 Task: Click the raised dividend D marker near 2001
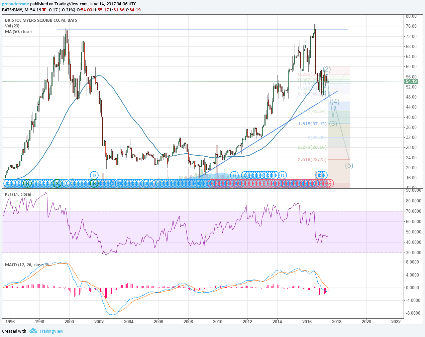point(94,175)
